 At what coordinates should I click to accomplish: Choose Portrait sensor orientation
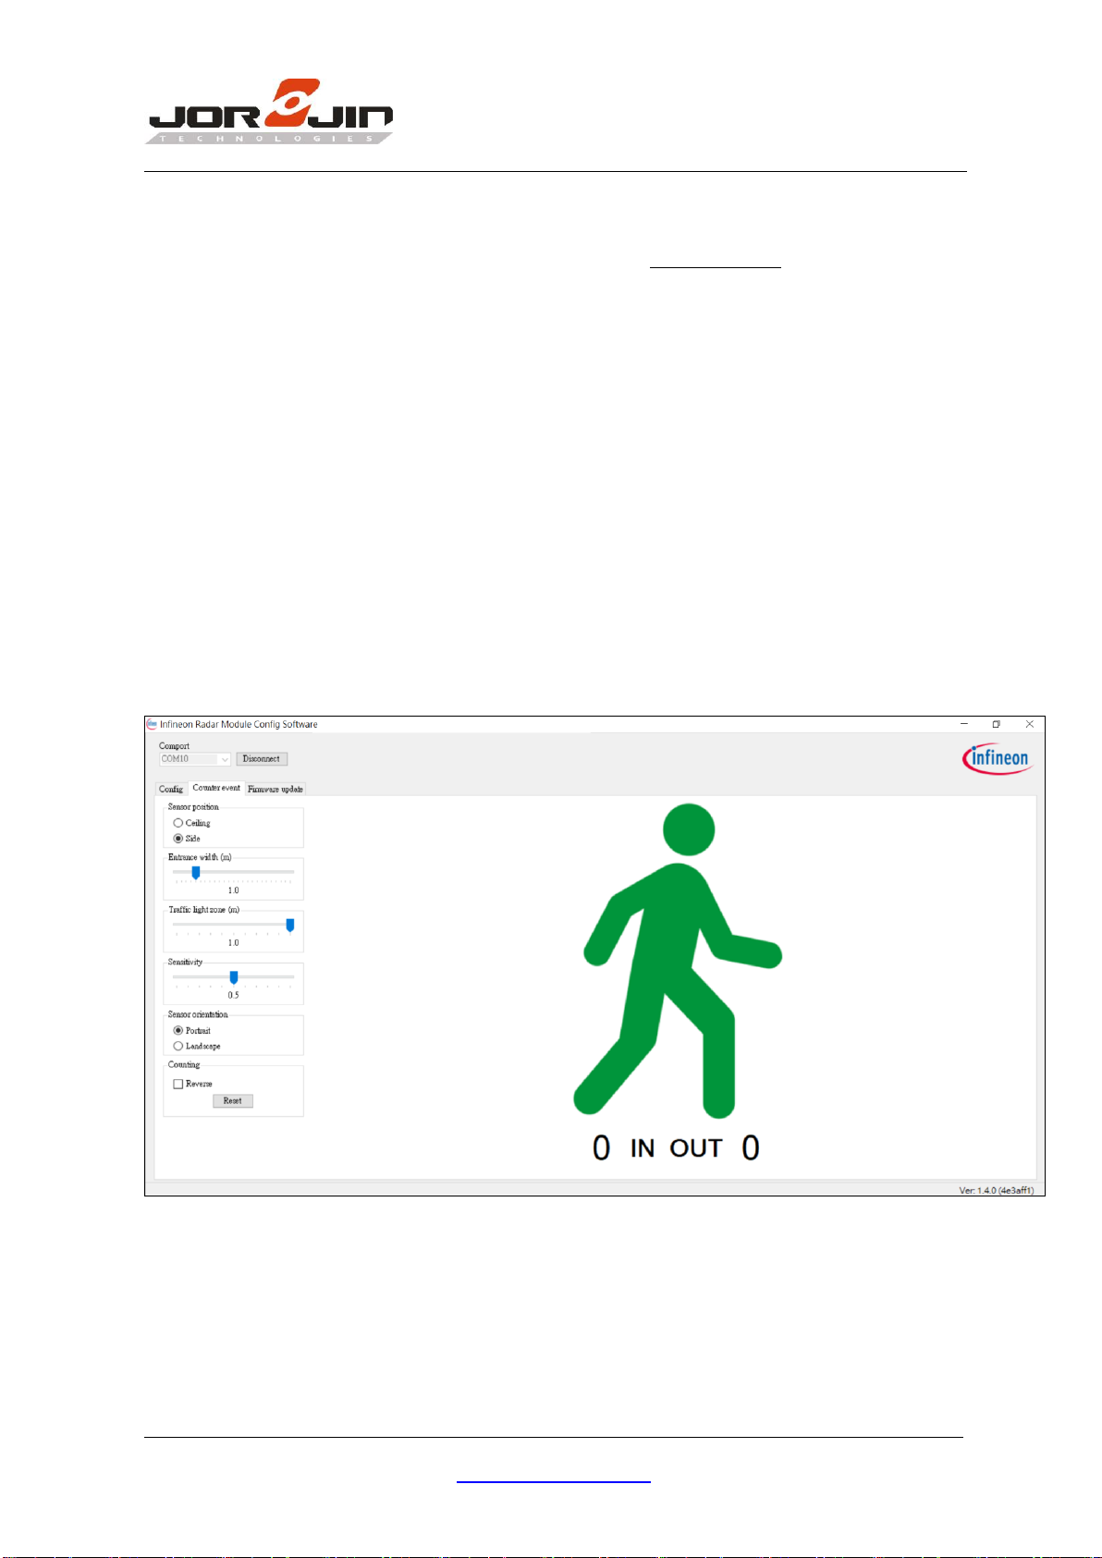point(192,1030)
